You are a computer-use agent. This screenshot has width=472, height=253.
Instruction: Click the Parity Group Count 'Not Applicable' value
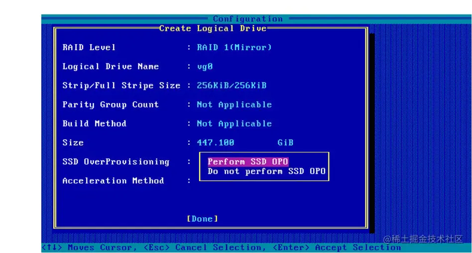coord(234,105)
